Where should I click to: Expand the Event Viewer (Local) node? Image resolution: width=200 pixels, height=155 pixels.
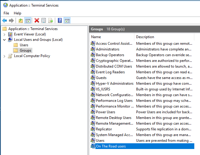tap(4, 34)
